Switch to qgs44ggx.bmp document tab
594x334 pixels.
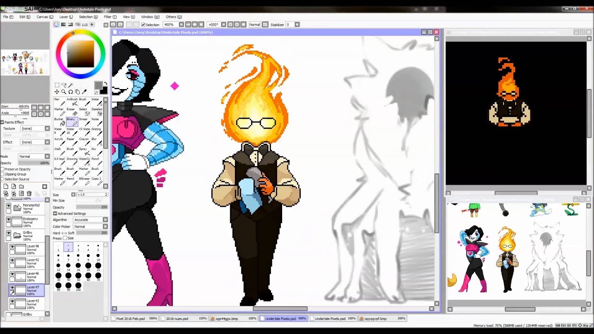[x=233, y=319]
